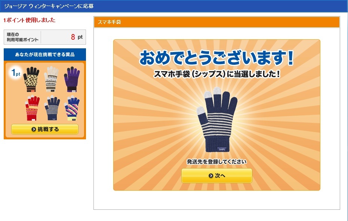
Task: Click the arrow icon on 挑戦する button
Action: (34, 129)
